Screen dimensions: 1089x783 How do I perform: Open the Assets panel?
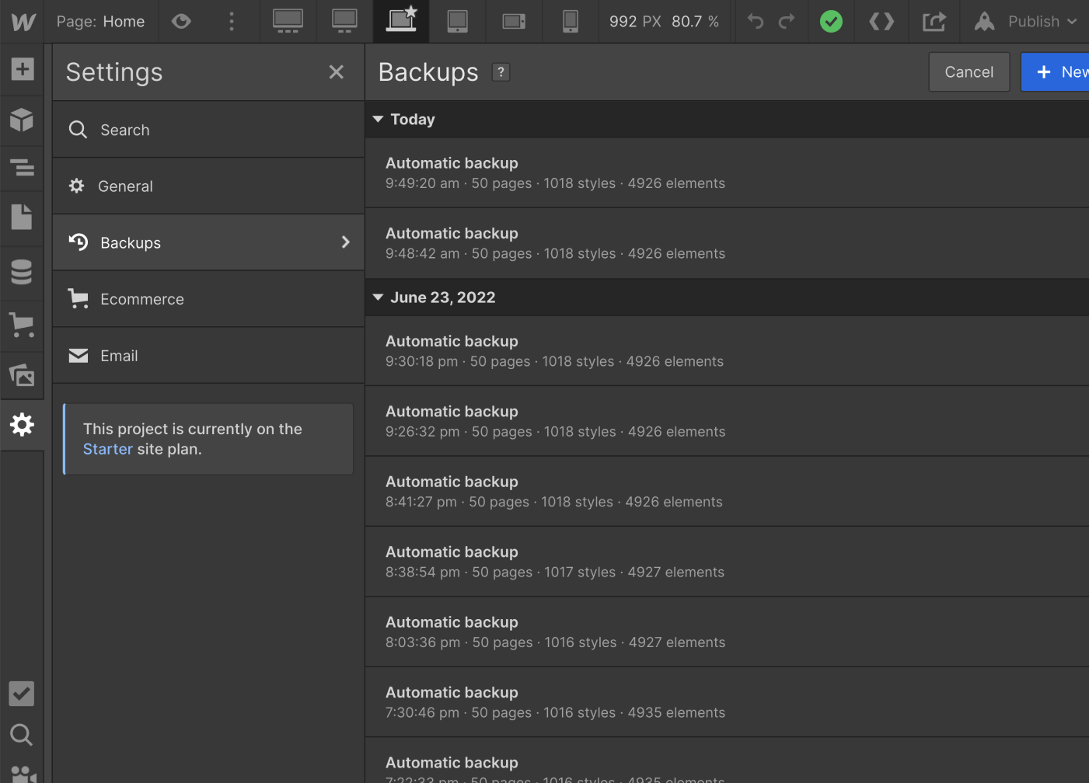pyautogui.click(x=22, y=374)
